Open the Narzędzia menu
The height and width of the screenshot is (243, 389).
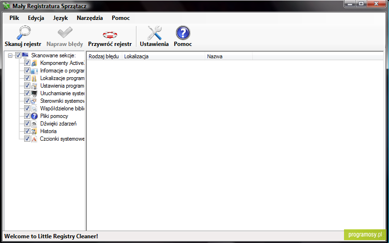point(90,18)
